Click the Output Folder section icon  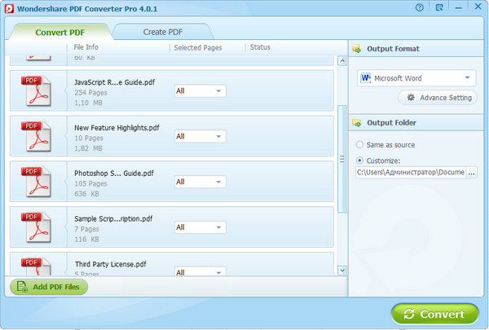pos(357,123)
